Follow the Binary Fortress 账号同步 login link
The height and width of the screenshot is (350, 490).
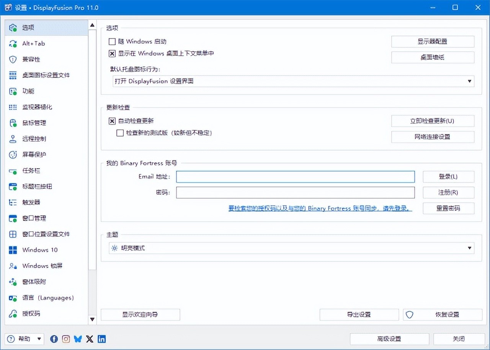tap(320, 209)
